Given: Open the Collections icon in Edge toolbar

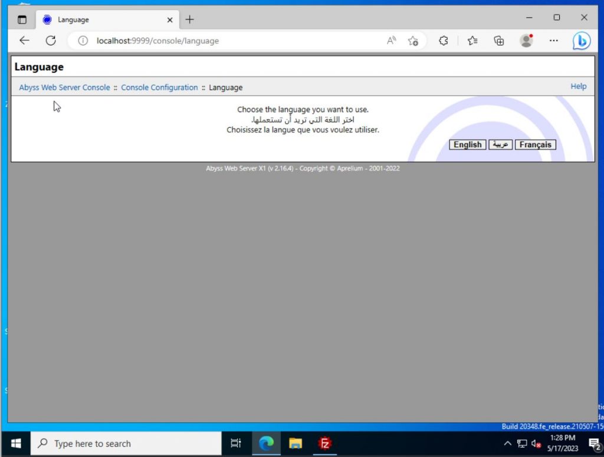Looking at the screenshot, I should pos(499,41).
